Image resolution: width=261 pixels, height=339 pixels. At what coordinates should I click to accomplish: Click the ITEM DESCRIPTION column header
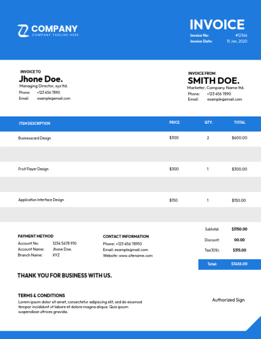35,123
